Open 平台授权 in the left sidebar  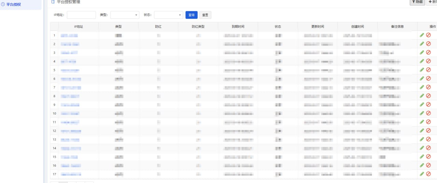(x=14, y=4)
